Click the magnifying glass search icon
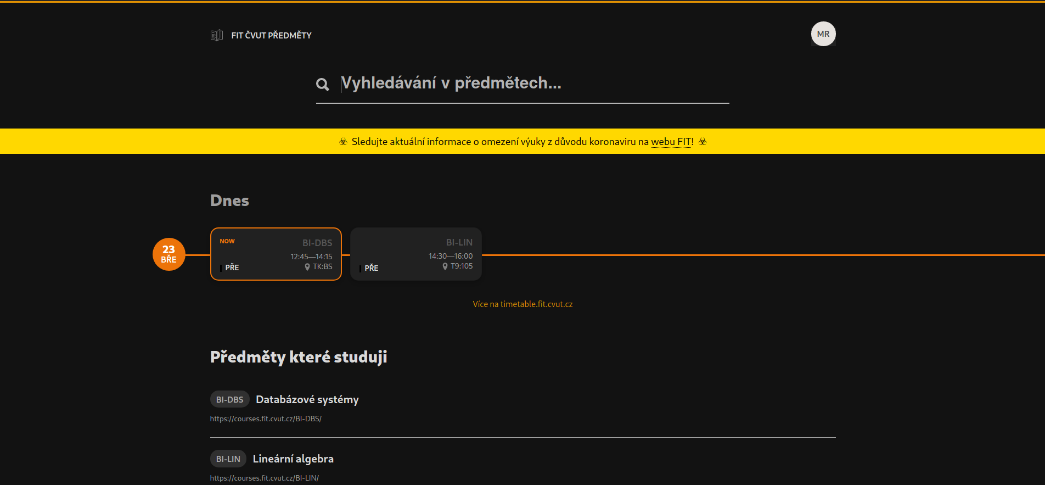This screenshot has width=1045, height=485. tap(323, 84)
